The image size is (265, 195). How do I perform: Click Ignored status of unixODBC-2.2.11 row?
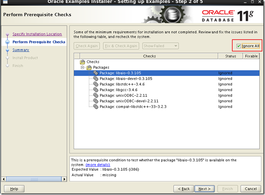point(225,95)
